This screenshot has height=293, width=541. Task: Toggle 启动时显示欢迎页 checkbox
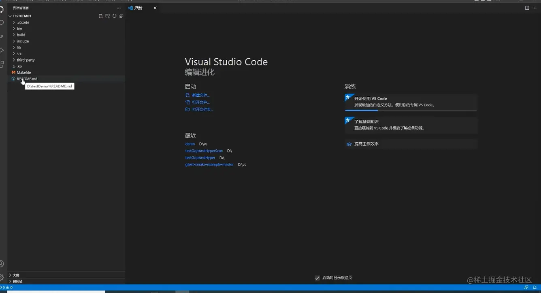click(317, 278)
